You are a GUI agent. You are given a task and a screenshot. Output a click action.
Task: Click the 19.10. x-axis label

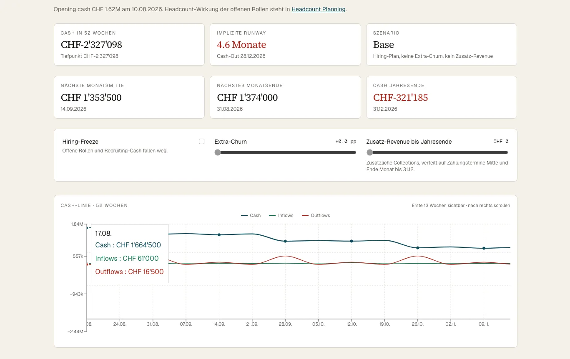point(384,324)
